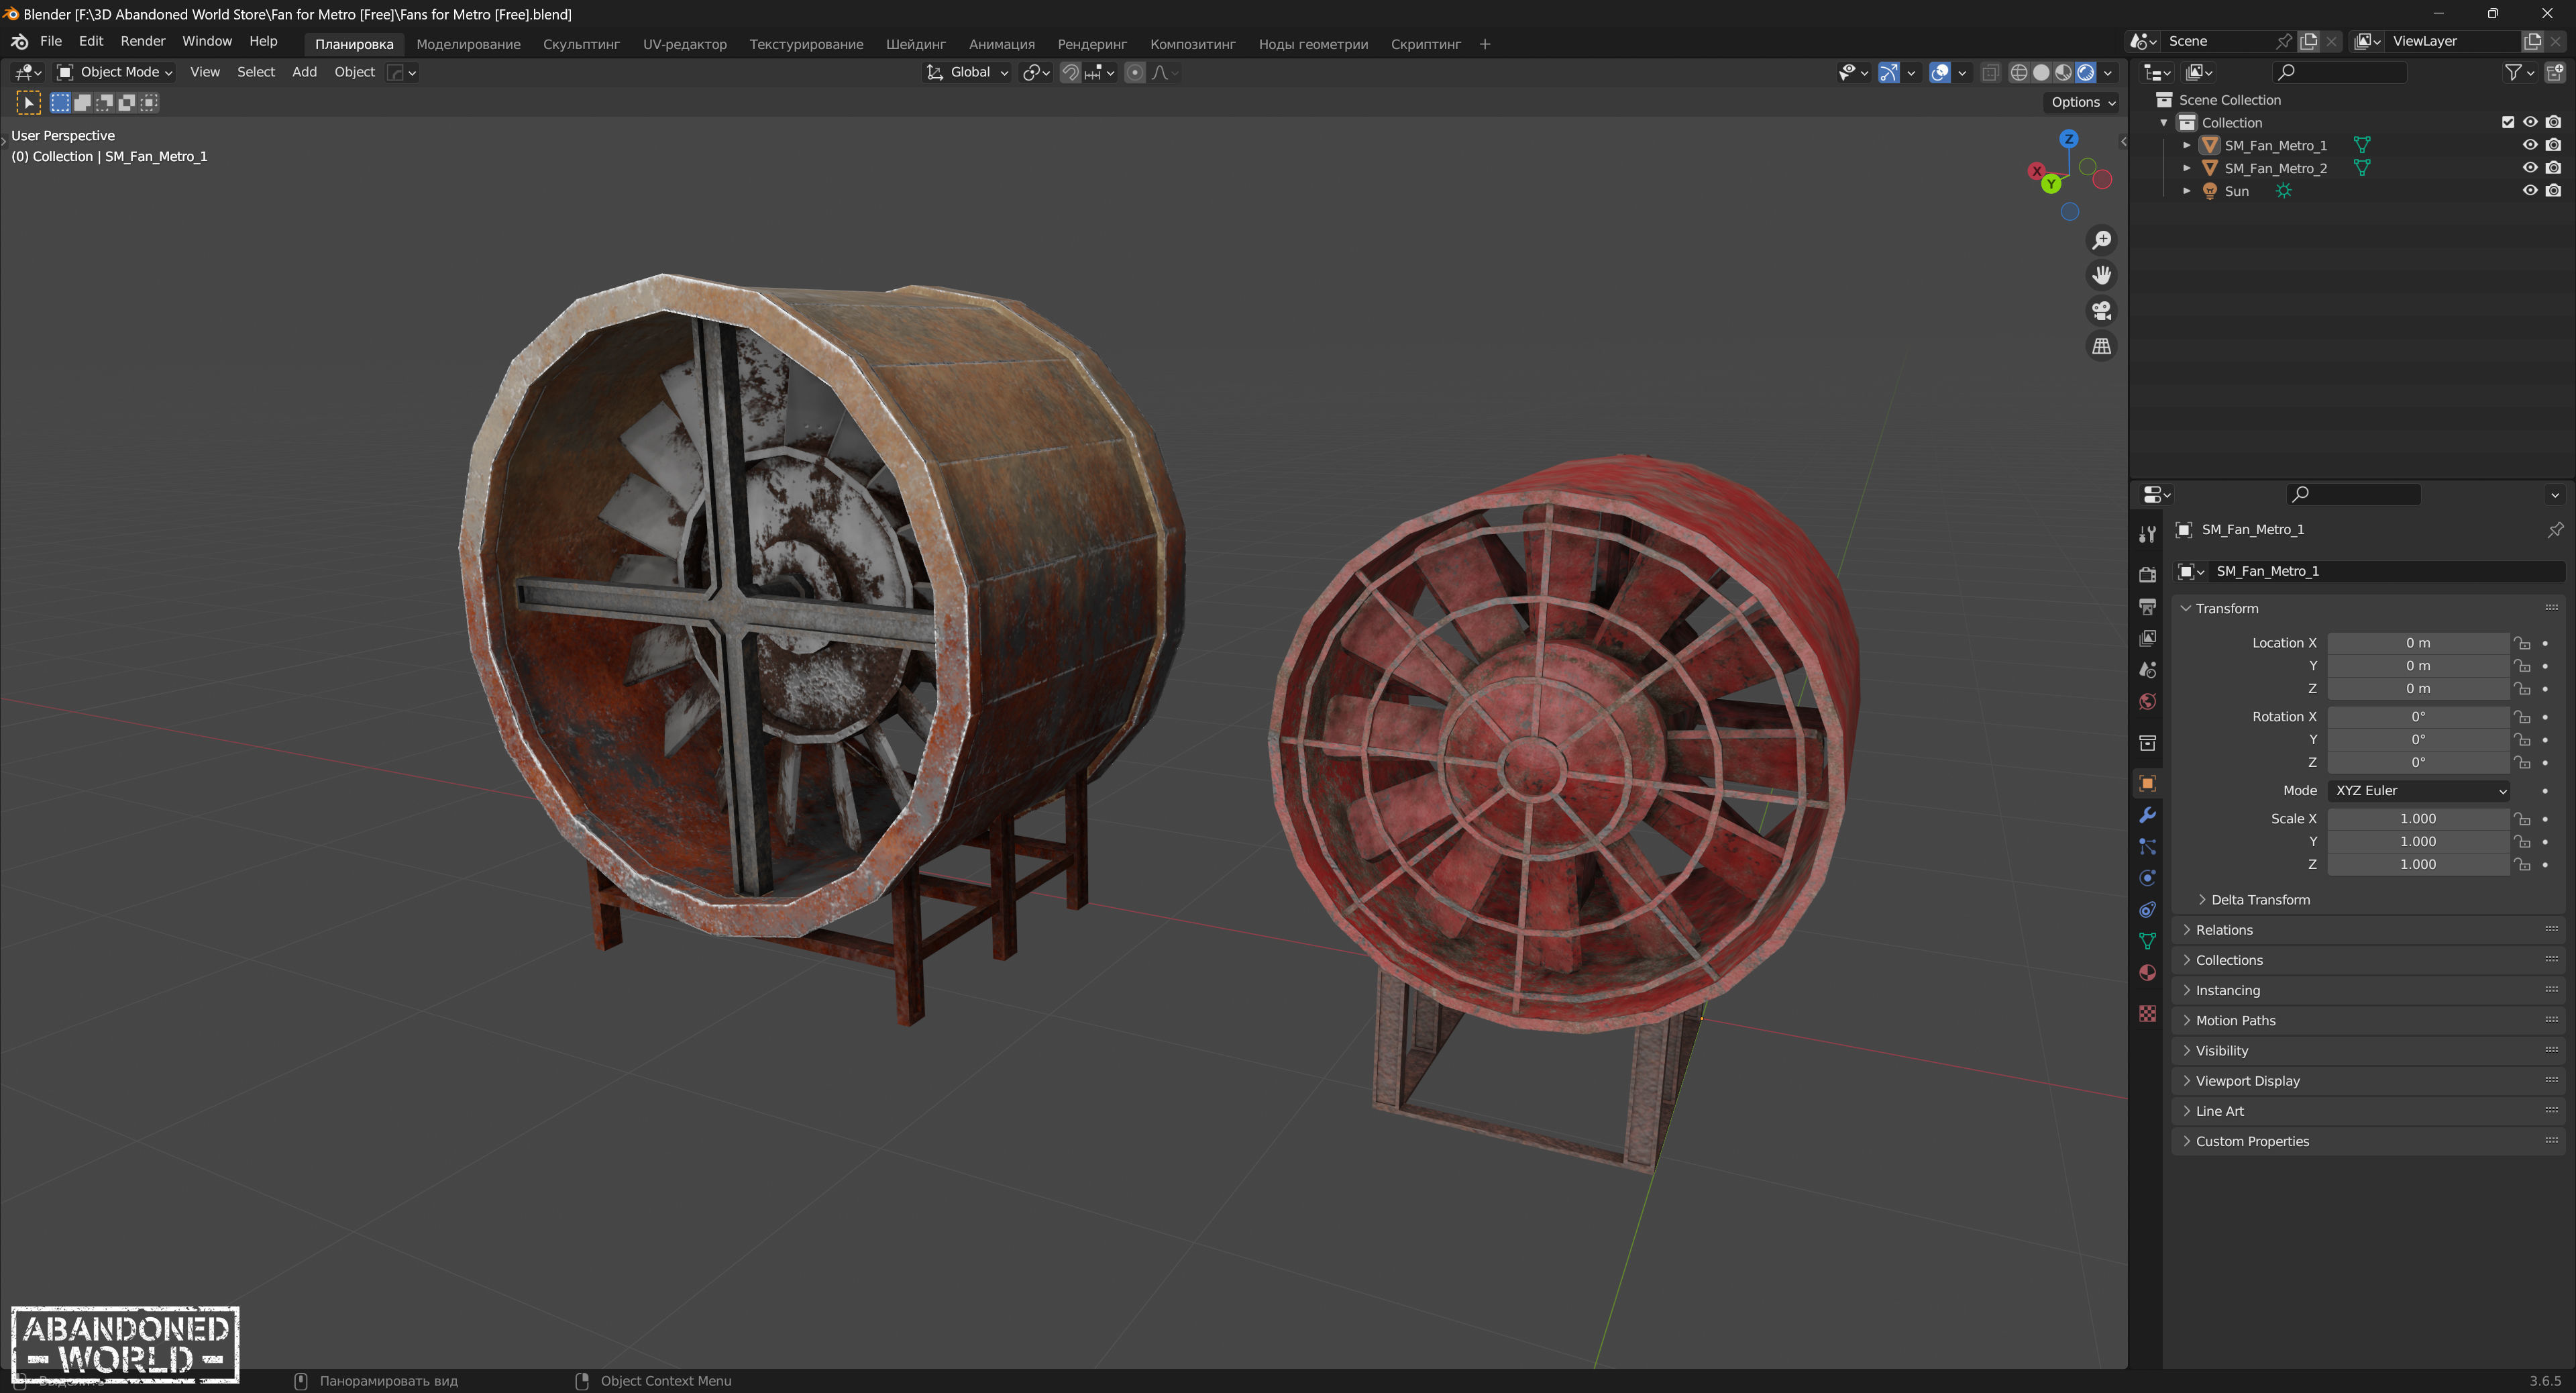Image resolution: width=2576 pixels, height=1393 pixels.
Task: Toggle snapping magnet button
Action: [1070, 72]
